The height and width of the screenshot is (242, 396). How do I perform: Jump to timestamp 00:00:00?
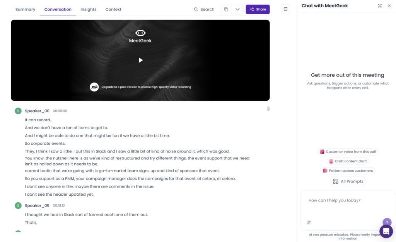pyautogui.click(x=60, y=111)
